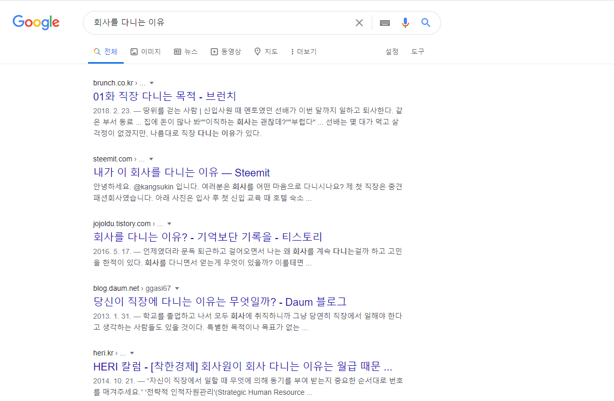Open result 당신이 직장에 다니는 이유는 무엇일까?
Screen dimensions: 614x401
click(x=220, y=302)
